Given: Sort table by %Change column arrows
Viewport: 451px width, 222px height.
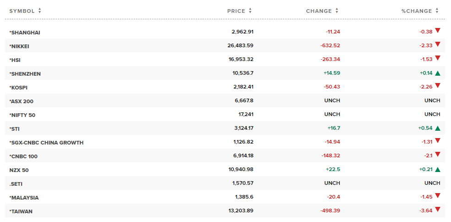Looking at the screenshot, I should point(437,11).
